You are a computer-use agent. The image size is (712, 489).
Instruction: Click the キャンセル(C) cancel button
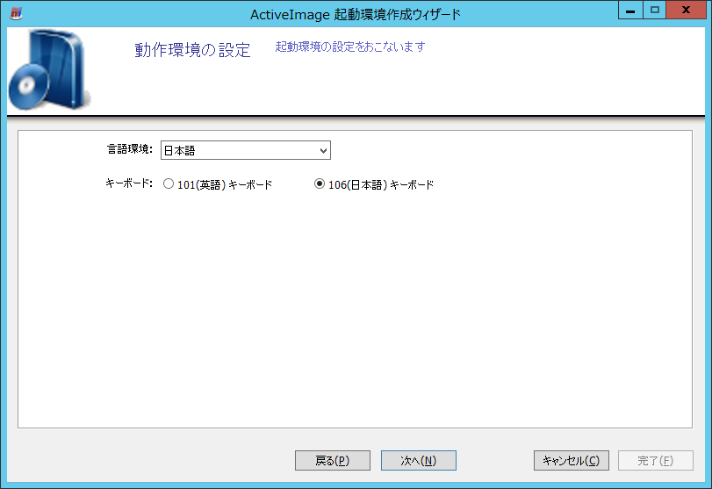point(572,460)
